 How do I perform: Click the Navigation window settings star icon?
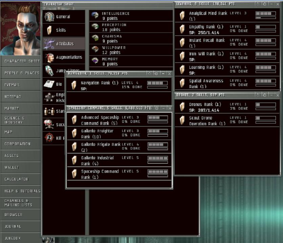coord(149,74)
